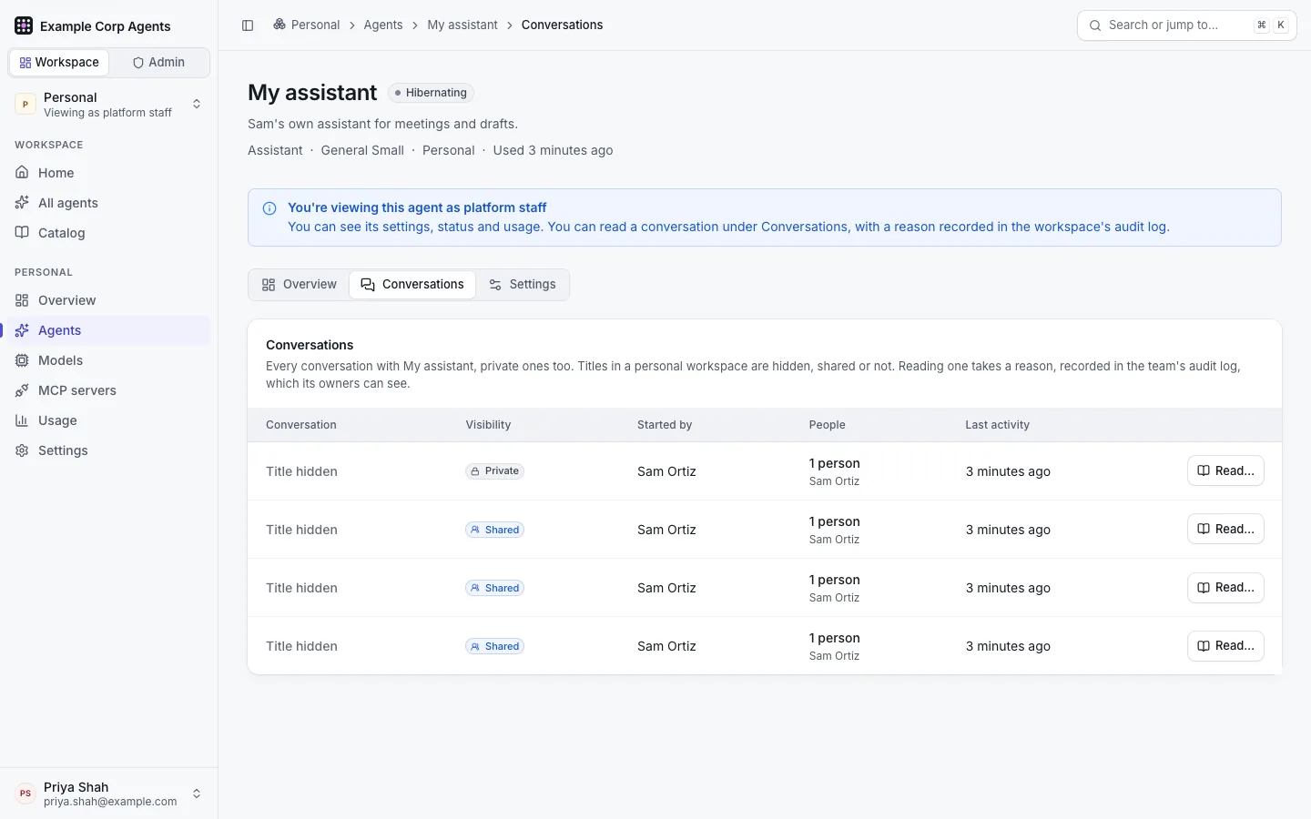The height and width of the screenshot is (819, 1311).
Task: Click the People column header
Action: click(828, 425)
